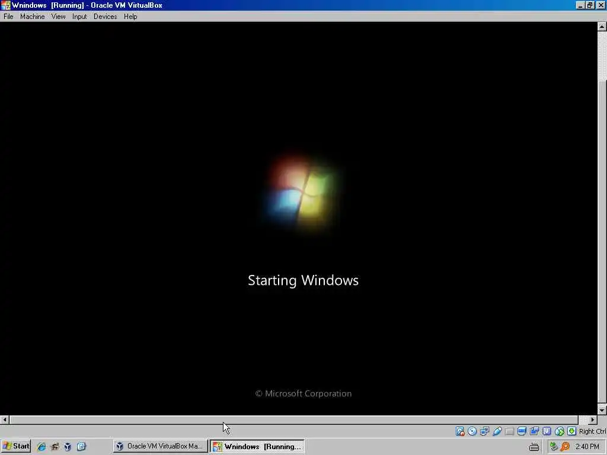Image resolution: width=607 pixels, height=455 pixels.
Task: Click the purple CPU virtualization status icon
Action: (x=547, y=431)
